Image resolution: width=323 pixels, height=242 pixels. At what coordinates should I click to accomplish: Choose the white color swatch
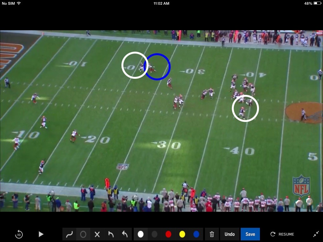pos(141,234)
